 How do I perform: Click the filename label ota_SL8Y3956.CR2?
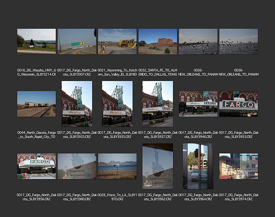(x=37, y=199)
